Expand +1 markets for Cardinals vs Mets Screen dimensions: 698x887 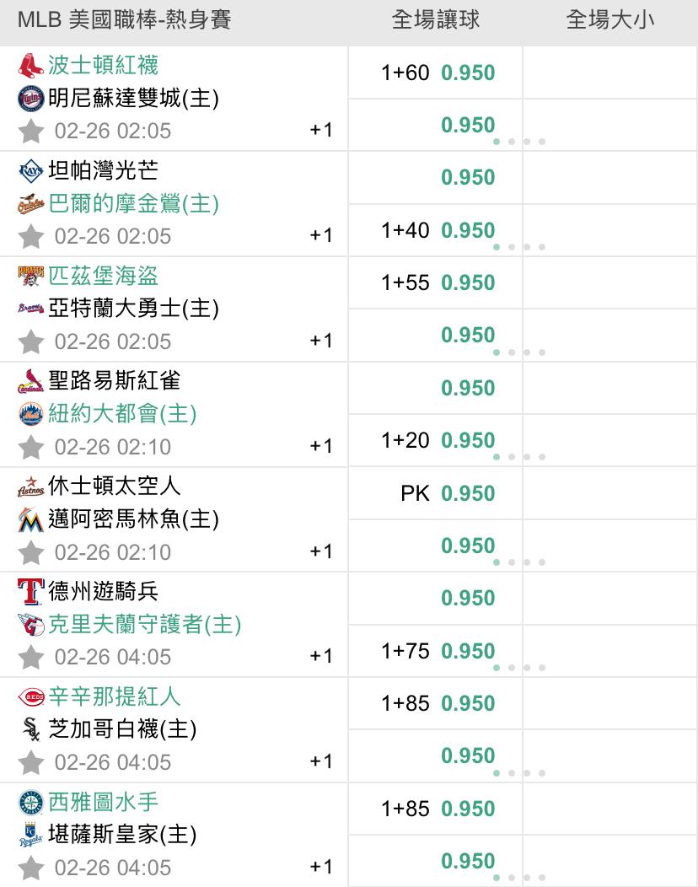(321, 446)
